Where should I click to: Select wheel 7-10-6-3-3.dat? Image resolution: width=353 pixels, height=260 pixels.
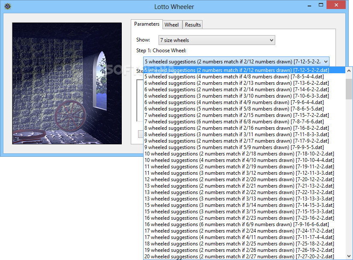[x=244, y=96]
